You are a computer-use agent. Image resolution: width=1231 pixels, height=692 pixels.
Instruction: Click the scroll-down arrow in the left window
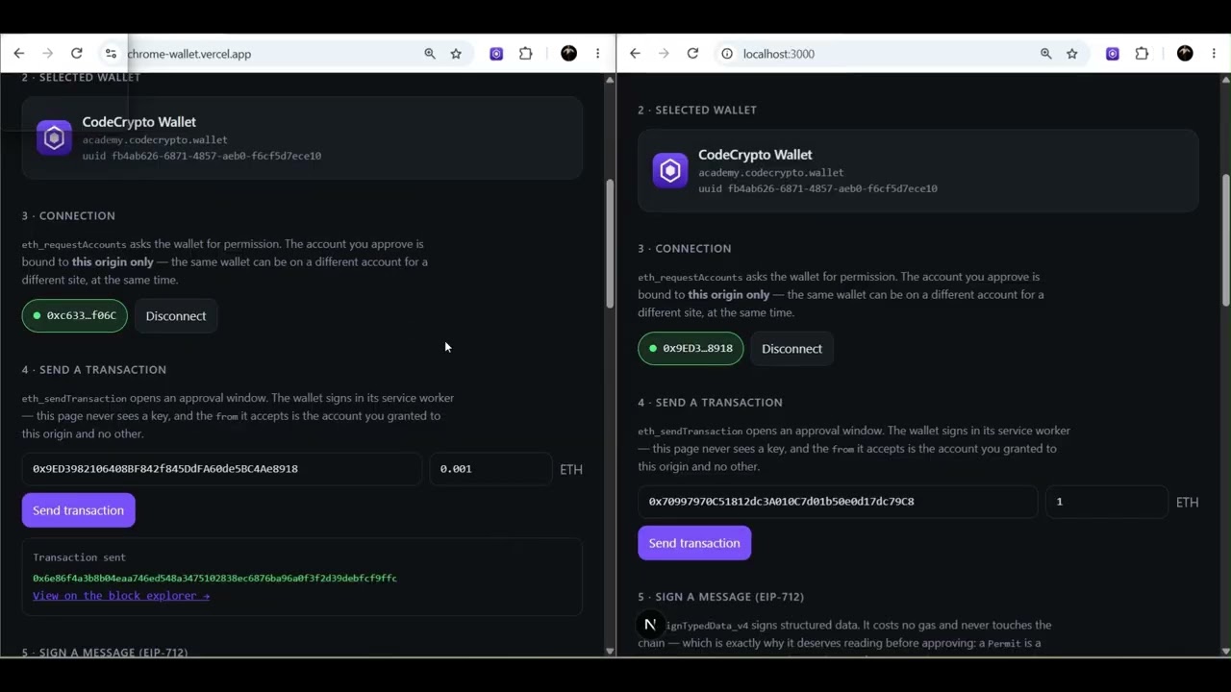[610, 651]
